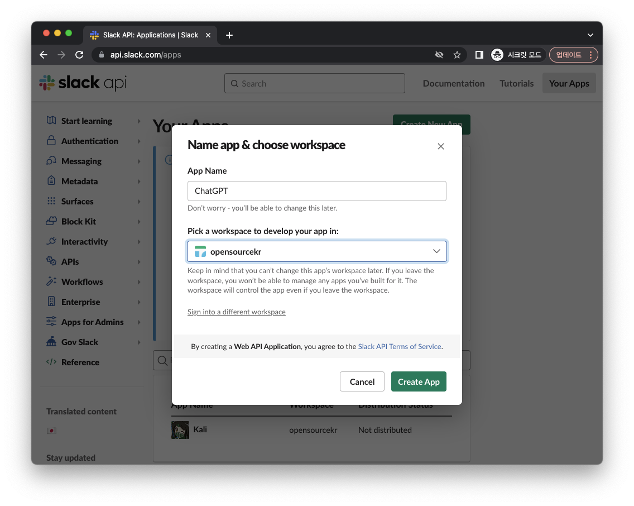Bookmark this page with the star
Image resolution: width=634 pixels, height=506 pixels.
[457, 55]
